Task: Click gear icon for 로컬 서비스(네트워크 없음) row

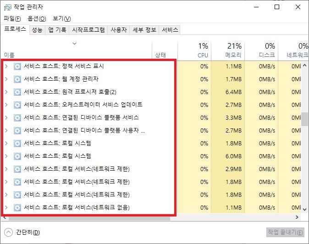Action: 17,208
